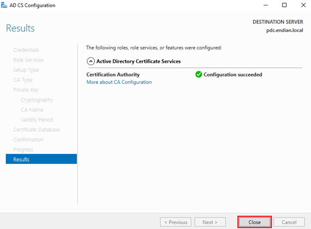
Task: Select the CA Name step
Action: [x=32, y=110]
